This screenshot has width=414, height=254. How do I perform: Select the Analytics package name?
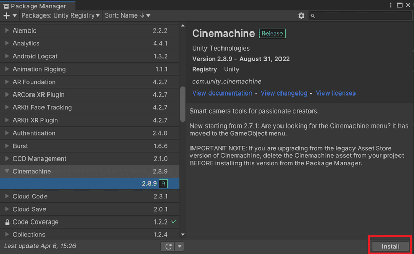[26, 43]
